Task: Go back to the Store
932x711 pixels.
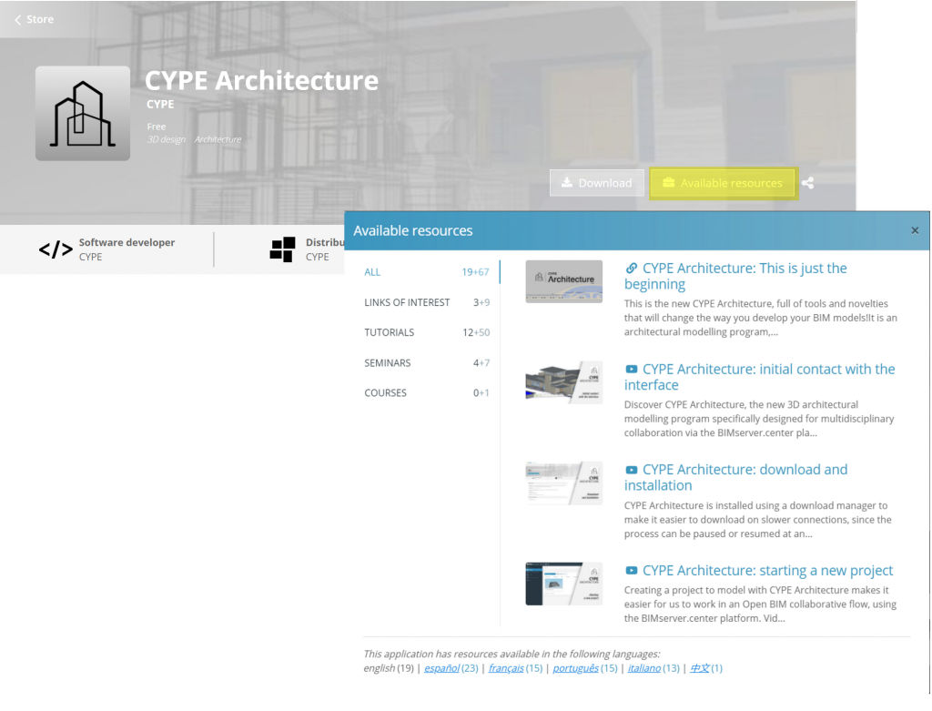Action: click(34, 20)
